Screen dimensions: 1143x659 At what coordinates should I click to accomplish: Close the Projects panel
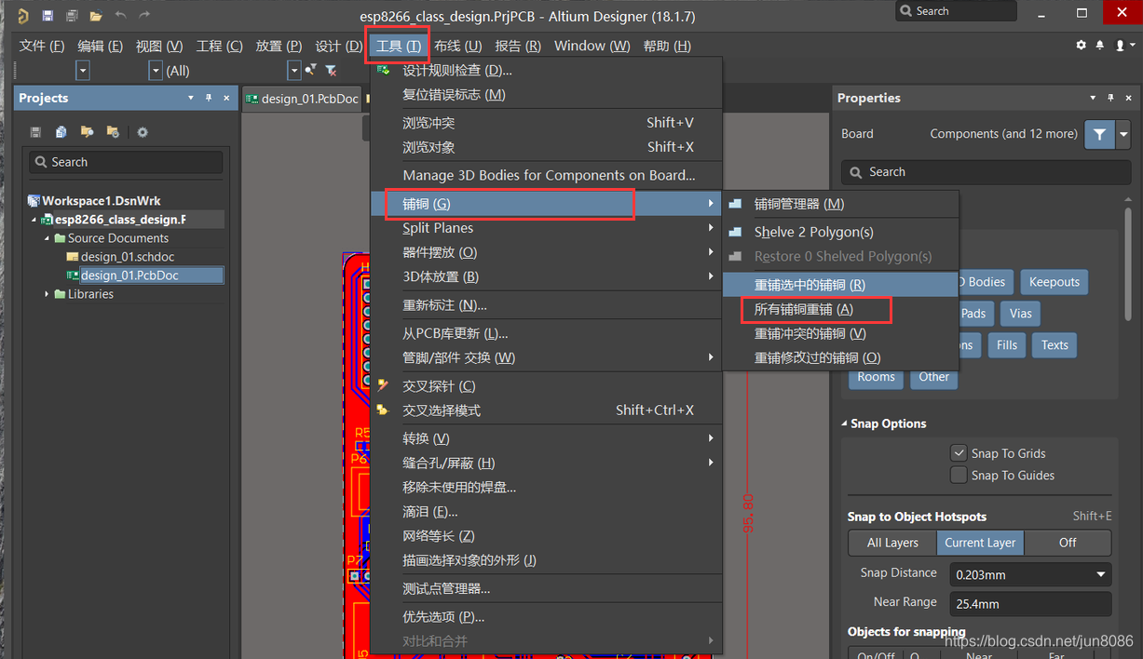coord(226,98)
